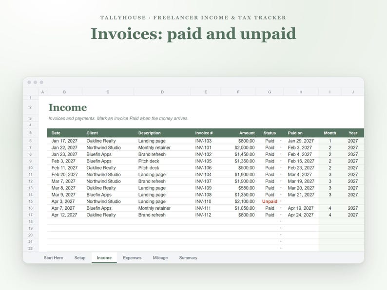Select the Apr 24, 2027 paid-on cell
This screenshot has height=290, width=387.
[x=301, y=215]
